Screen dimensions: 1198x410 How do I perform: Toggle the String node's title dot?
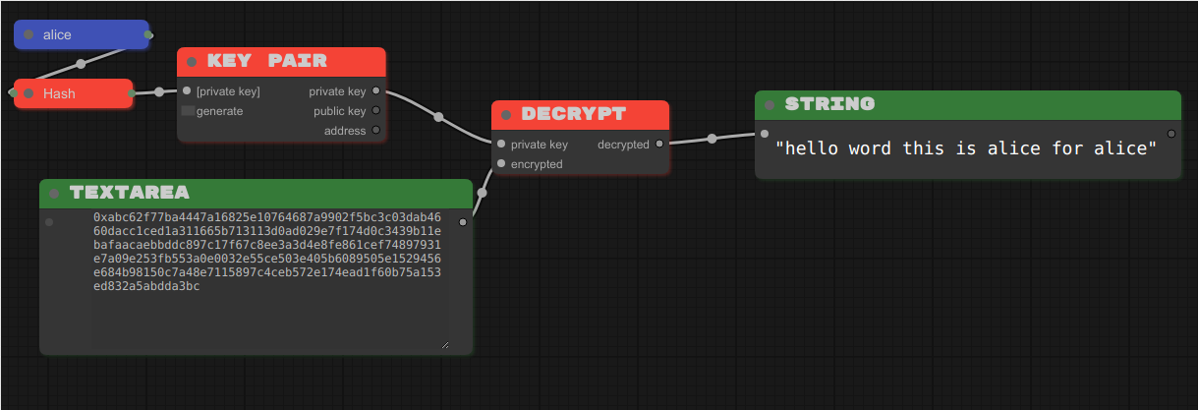coord(770,104)
